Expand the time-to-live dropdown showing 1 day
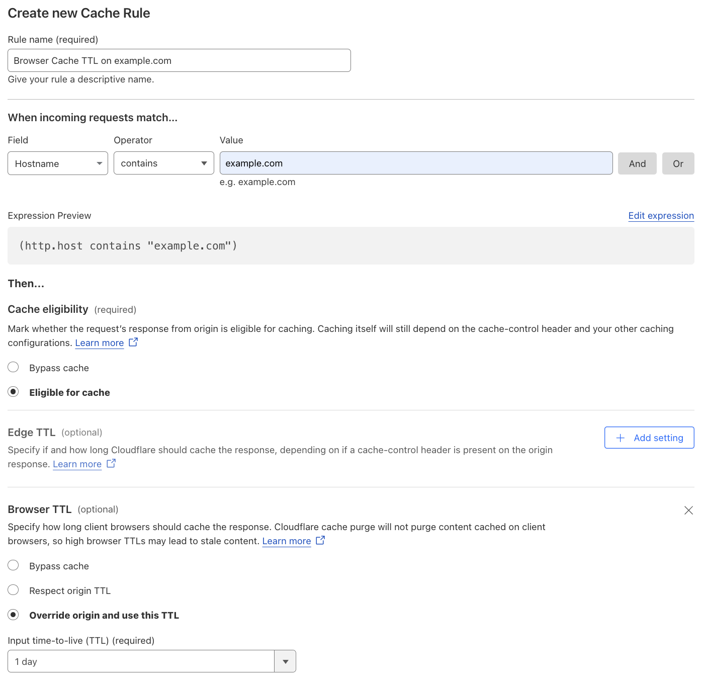This screenshot has width=704, height=681. click(285, 661)
